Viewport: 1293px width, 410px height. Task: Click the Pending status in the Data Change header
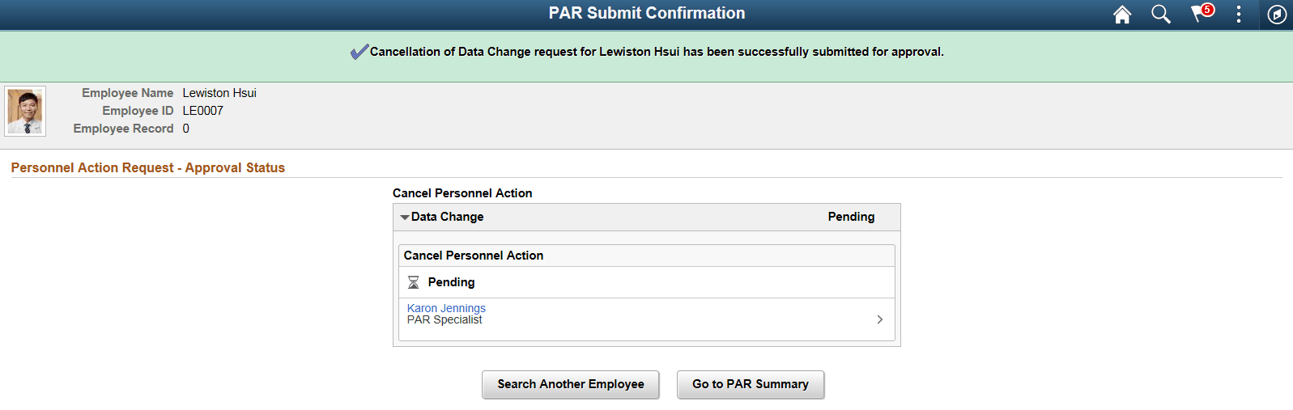(850, 217)
